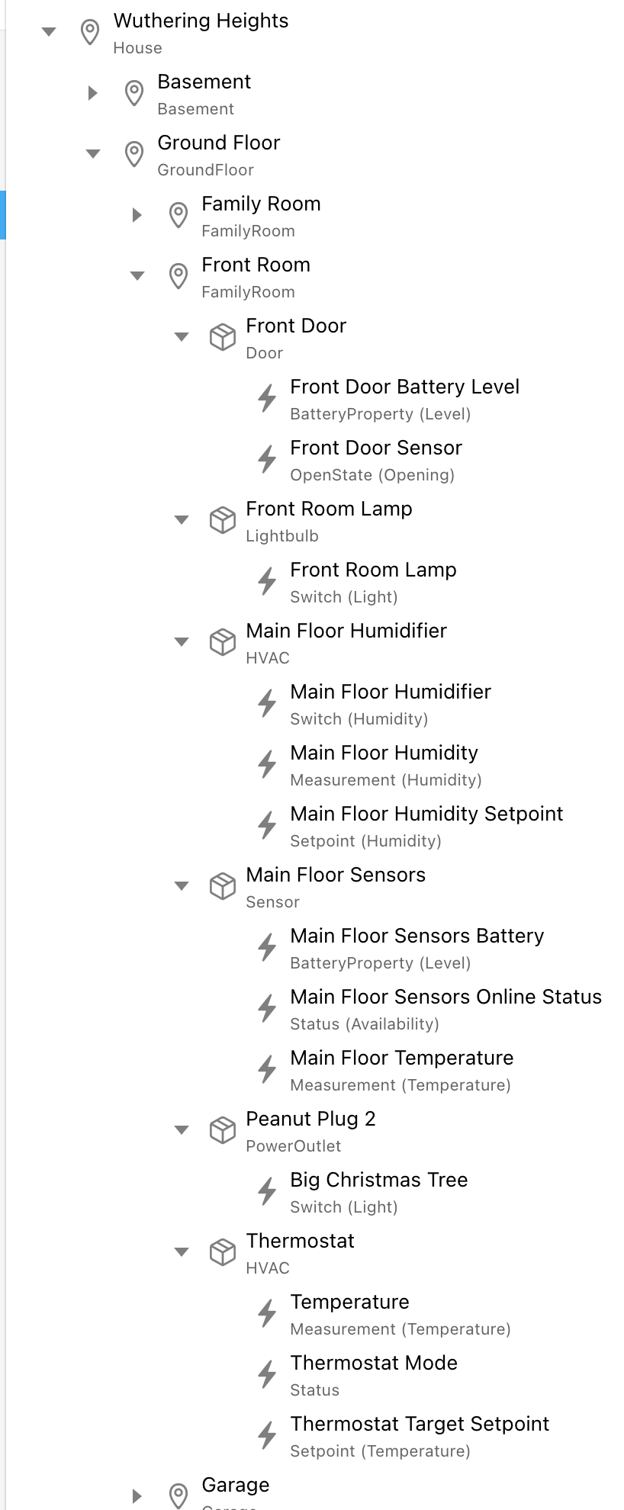The width and height of the screenshot is (624, 1510).
Task: Click the Front Door equipment cube icon
Action: [x=222, y=337]
